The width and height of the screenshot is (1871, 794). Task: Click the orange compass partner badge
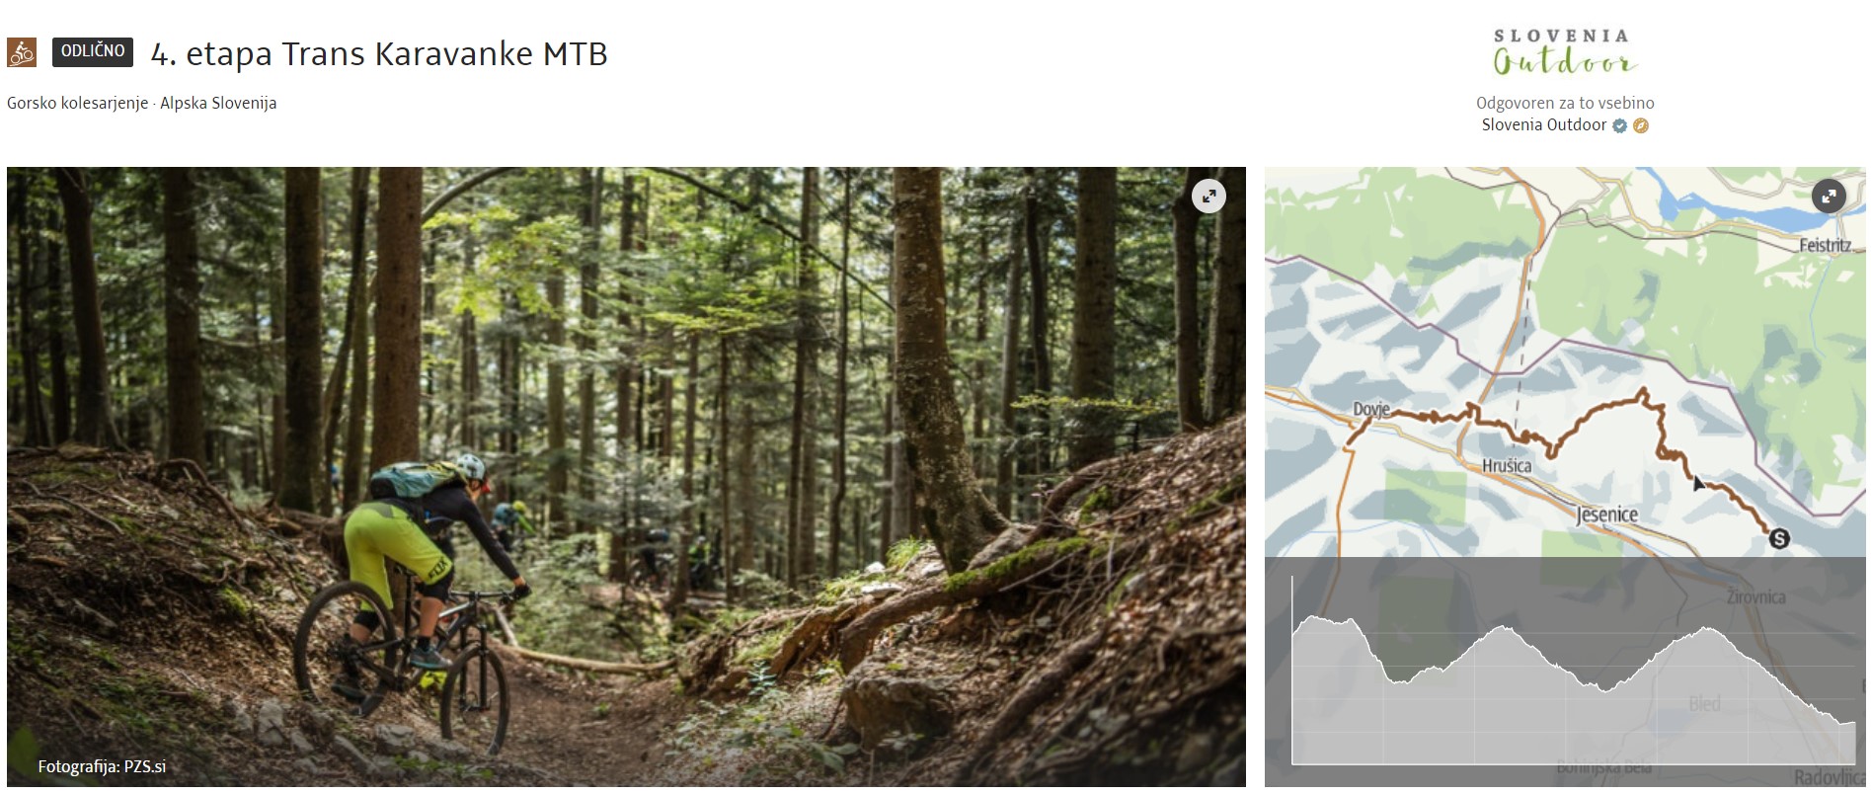point(1641,125)
